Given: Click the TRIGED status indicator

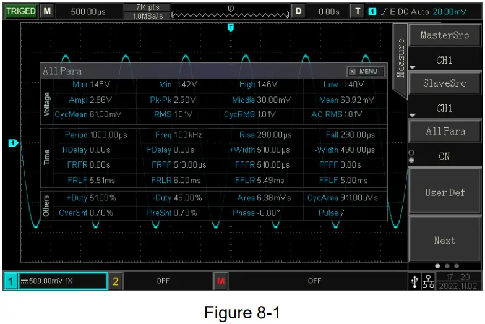Looking at the screenshot, I should pos(21,11).
